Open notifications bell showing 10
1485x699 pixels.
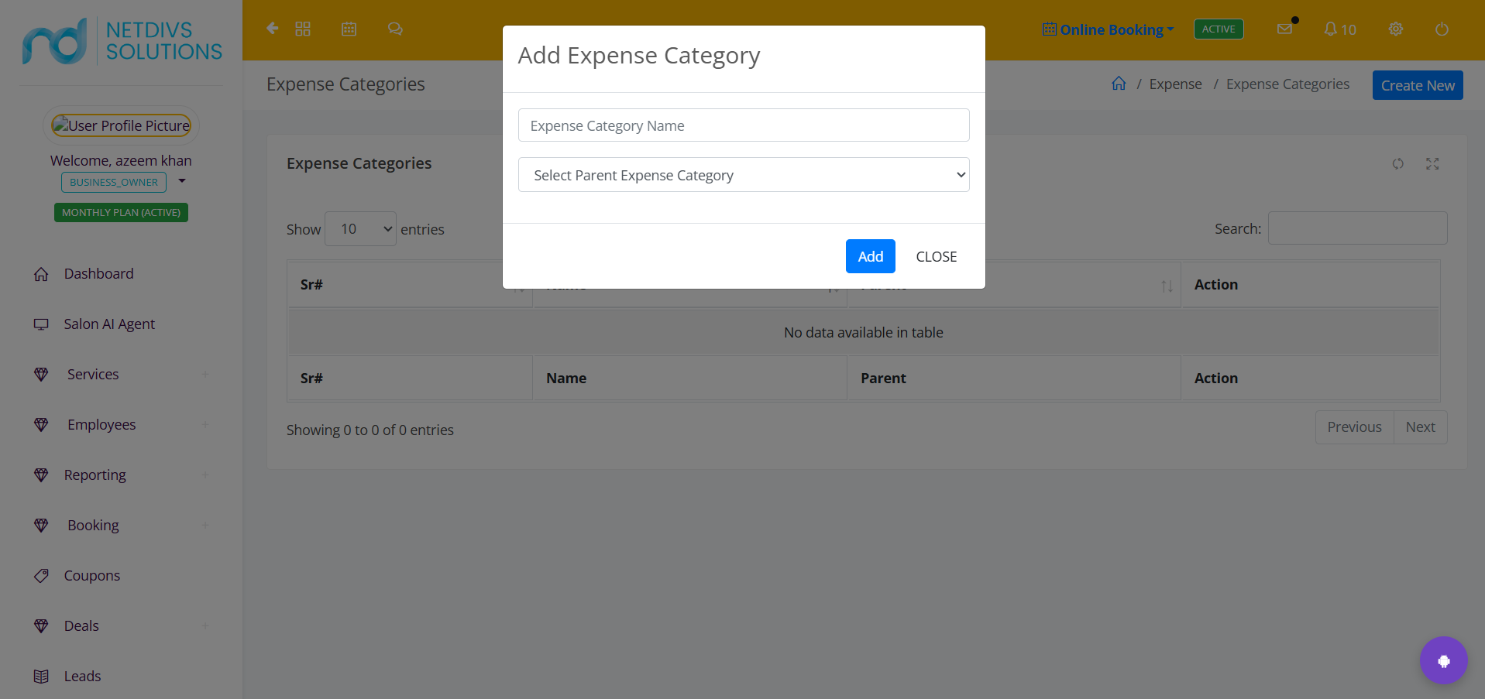click(x=1340, y=29)
